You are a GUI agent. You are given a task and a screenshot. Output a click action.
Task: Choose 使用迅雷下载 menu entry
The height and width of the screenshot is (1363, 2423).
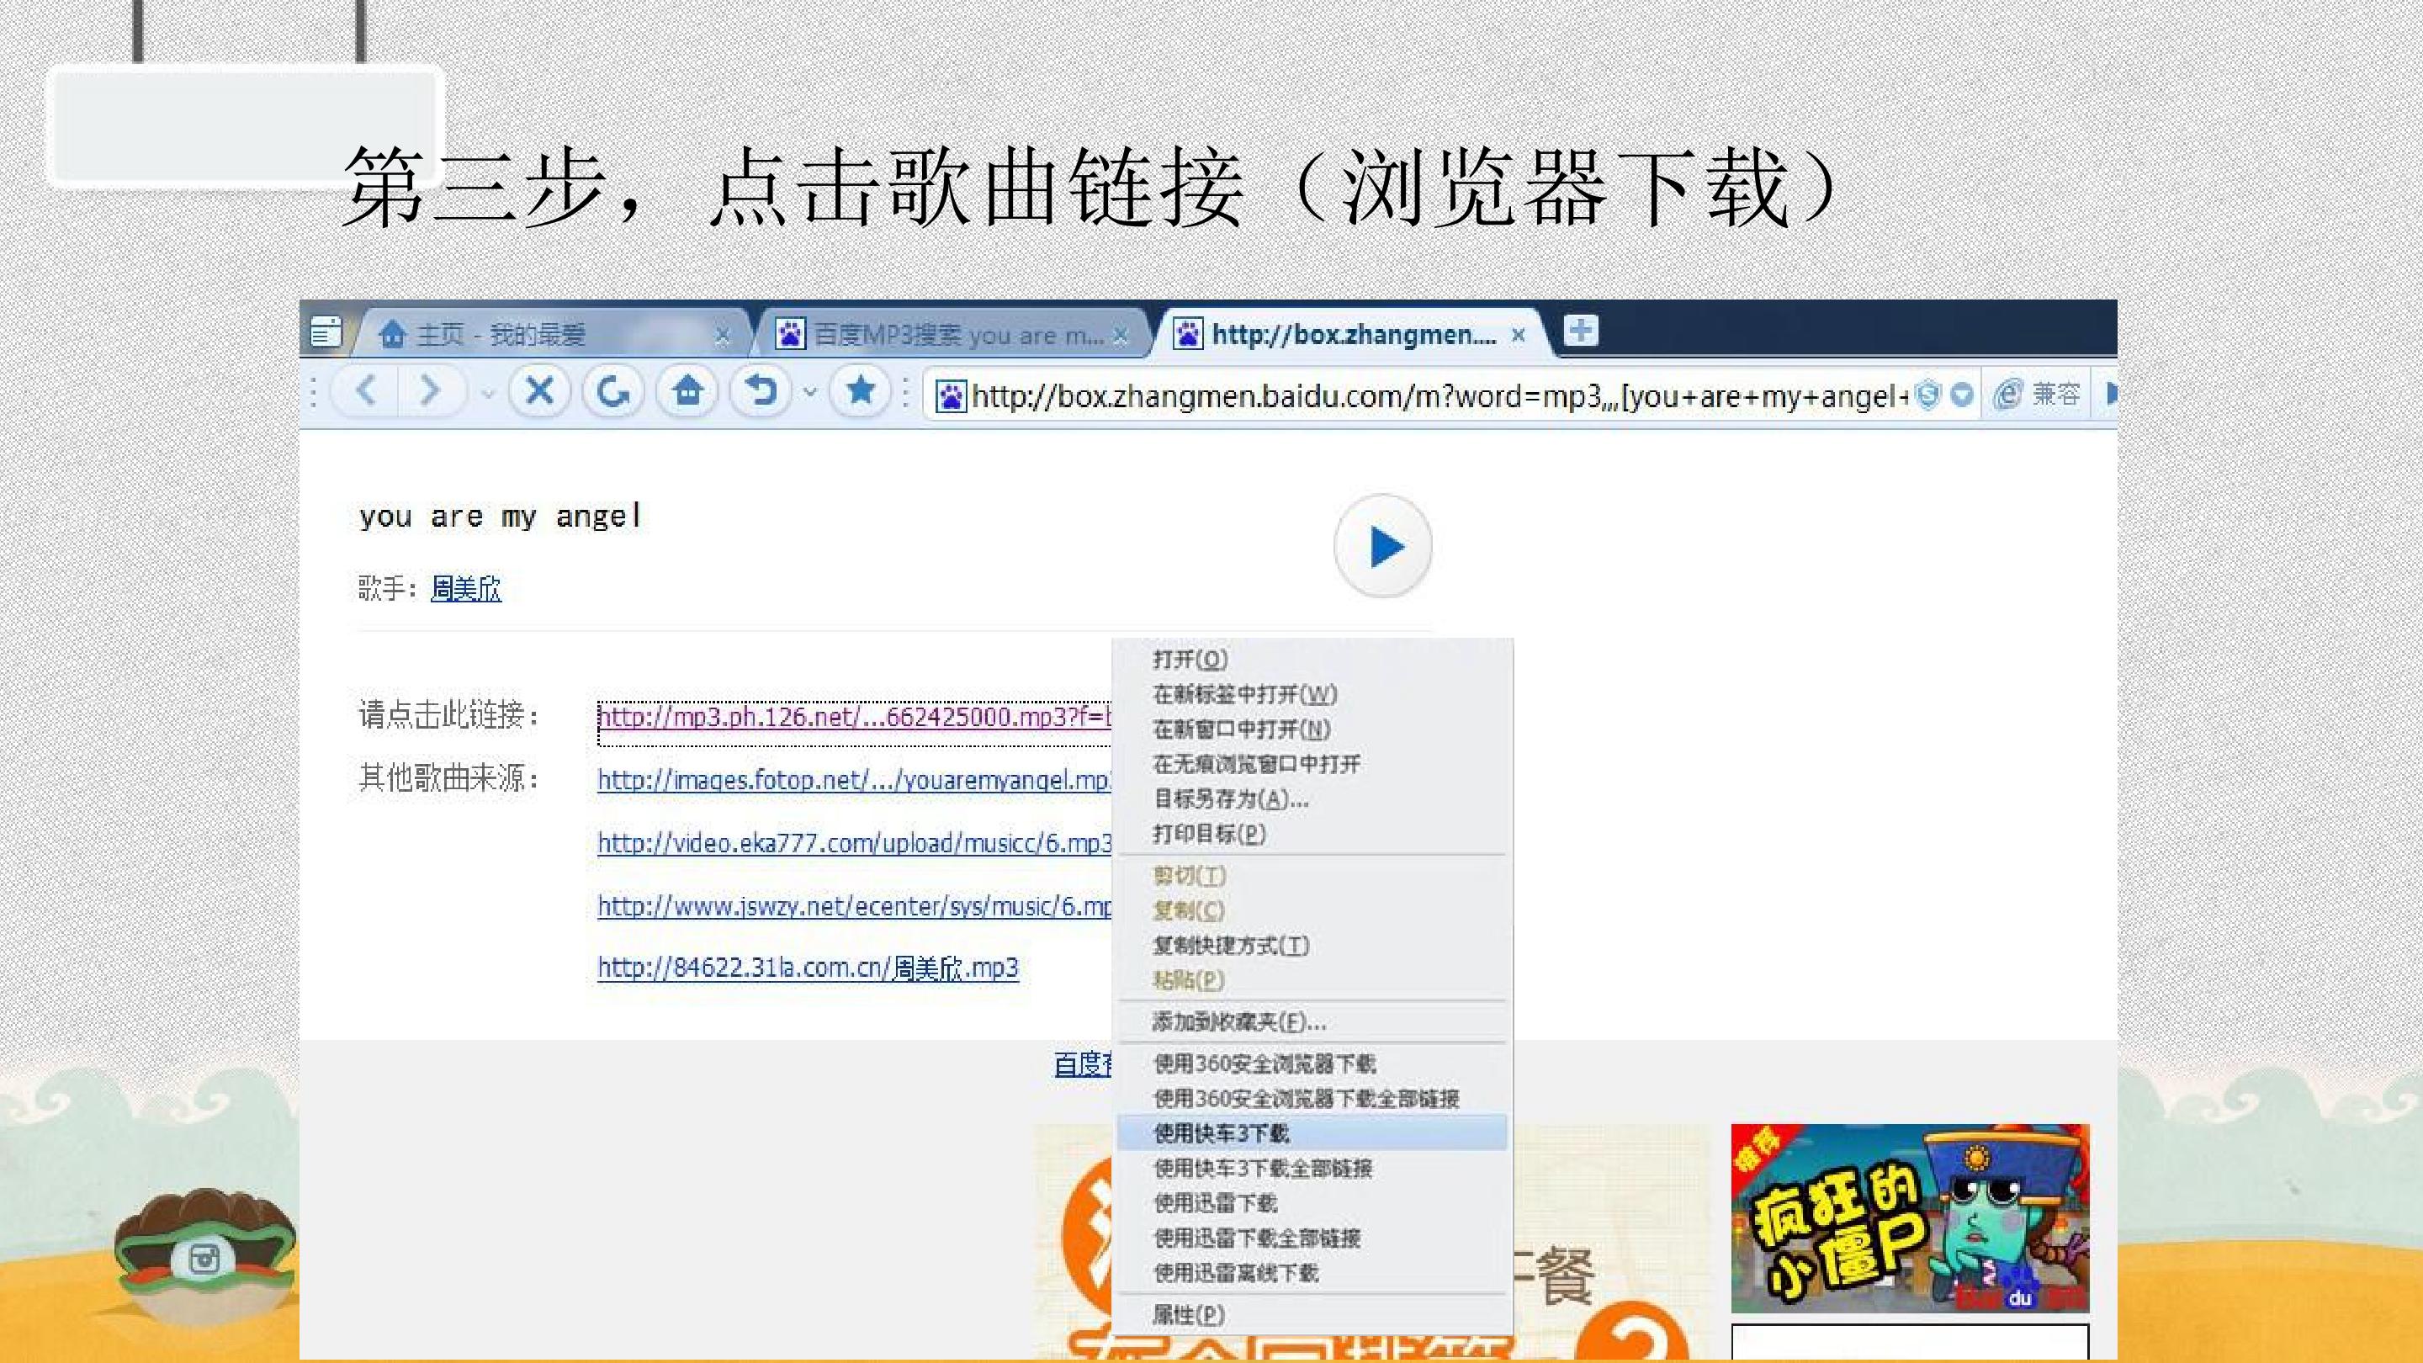(x=1312, y=1203)
